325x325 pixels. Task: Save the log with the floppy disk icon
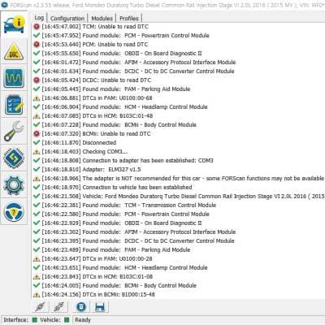point(100,307)
